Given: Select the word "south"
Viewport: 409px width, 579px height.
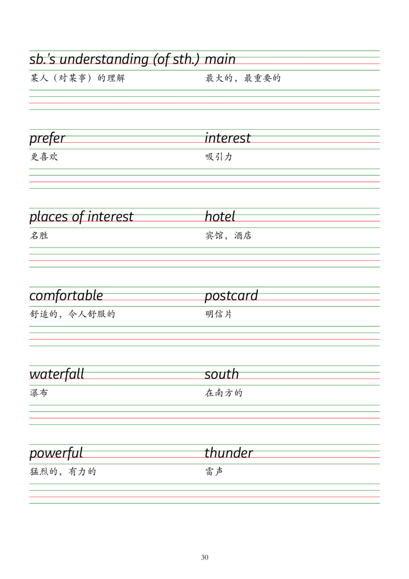Looking at the screenshot, I should [222, 373].
